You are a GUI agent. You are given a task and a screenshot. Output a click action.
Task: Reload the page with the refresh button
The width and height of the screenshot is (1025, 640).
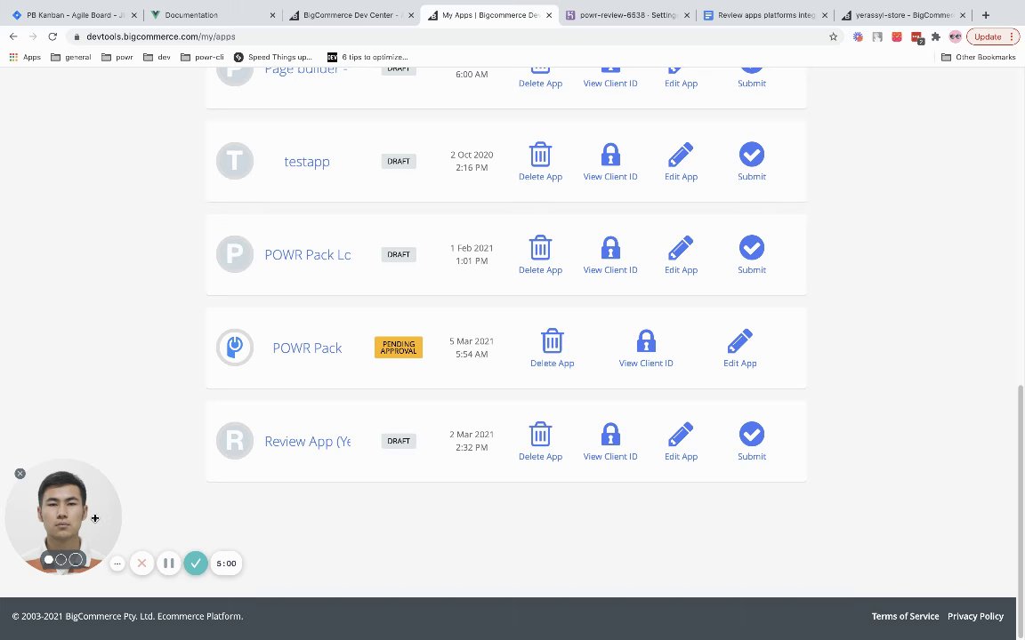pyautogui.click(x=52, y=36)
